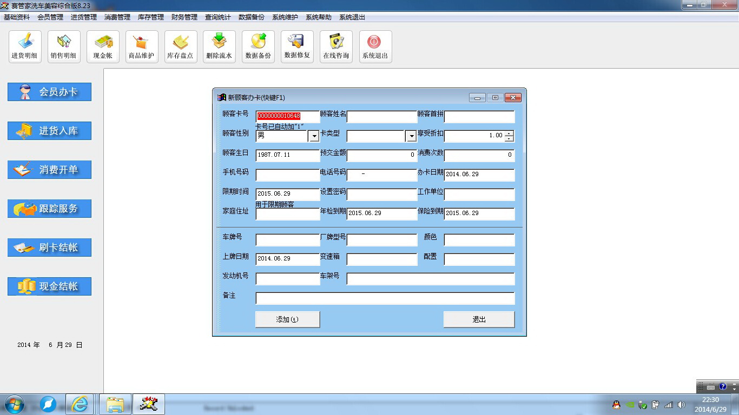The image size is (739, 415).
Task: Open Windows Start button
Action: (x=15, y=404)
